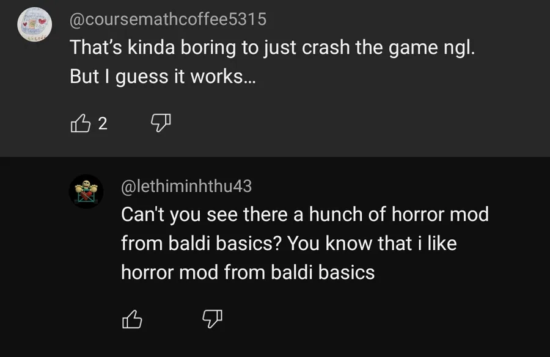Click reply line starting "from baldi basics?"

click(288, 243)
